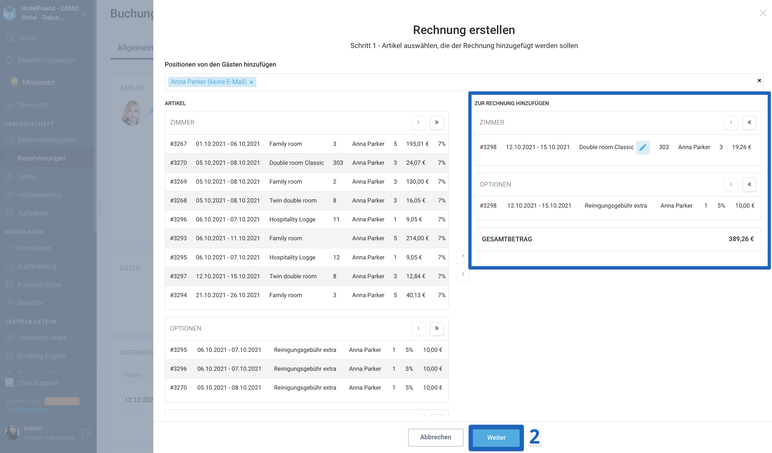The image size is (772, 453).
Task: Clear the guest selection field
Action: click(759, 81)
